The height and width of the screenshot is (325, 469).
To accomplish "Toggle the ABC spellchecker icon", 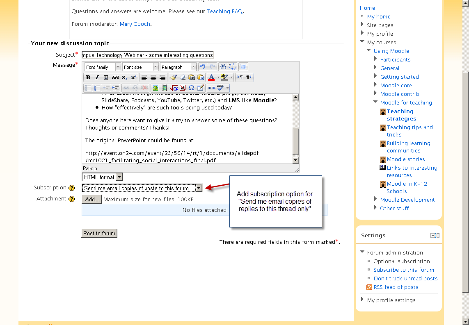I will pyautogui.click(x=220, y=88).
